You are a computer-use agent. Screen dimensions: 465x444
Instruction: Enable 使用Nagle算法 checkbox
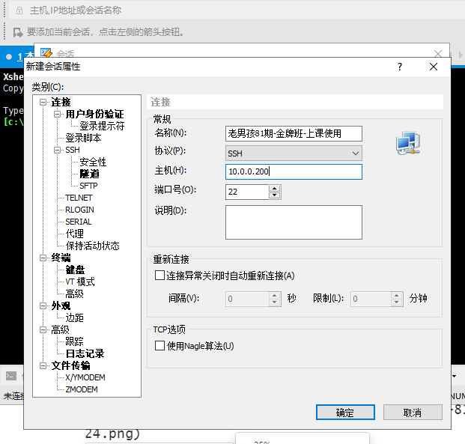[x=159, y=345]
